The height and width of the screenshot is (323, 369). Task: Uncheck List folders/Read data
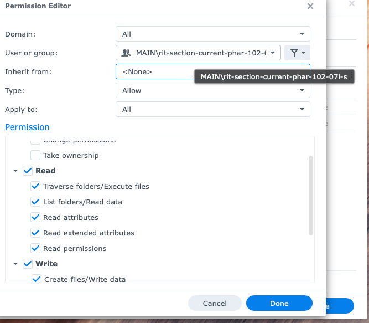(x=35, y=202)
